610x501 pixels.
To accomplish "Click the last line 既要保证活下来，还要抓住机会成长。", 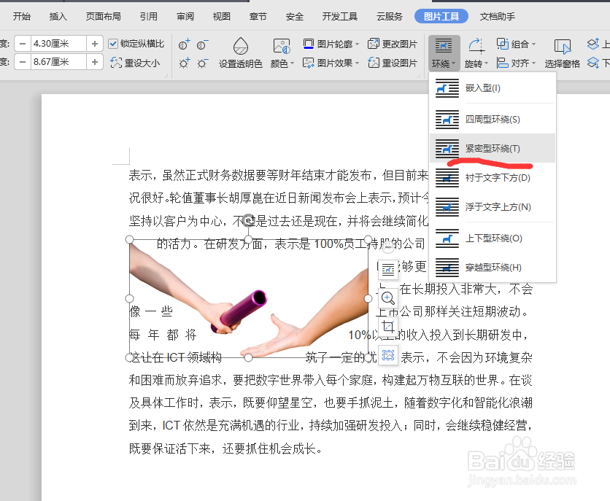I will point(225,449).
